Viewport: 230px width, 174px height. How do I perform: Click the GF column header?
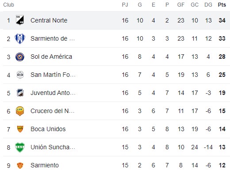point(181,5)
